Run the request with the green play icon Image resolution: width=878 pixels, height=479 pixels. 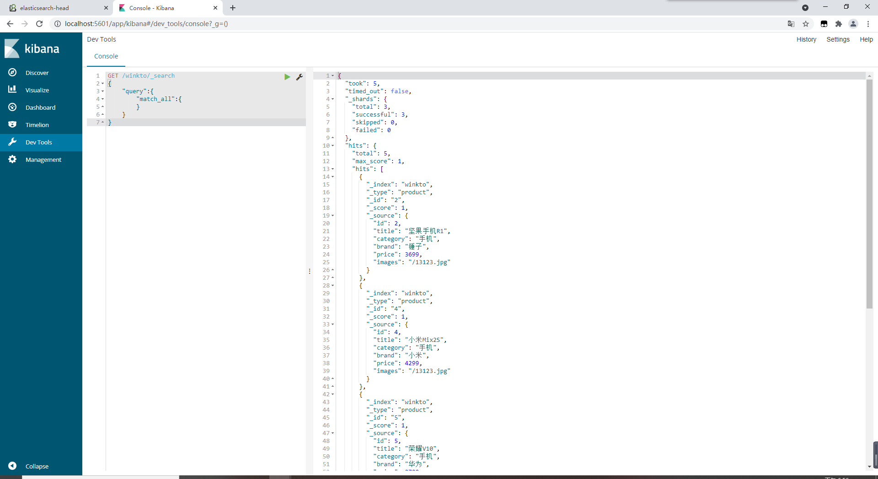(287, 77)
